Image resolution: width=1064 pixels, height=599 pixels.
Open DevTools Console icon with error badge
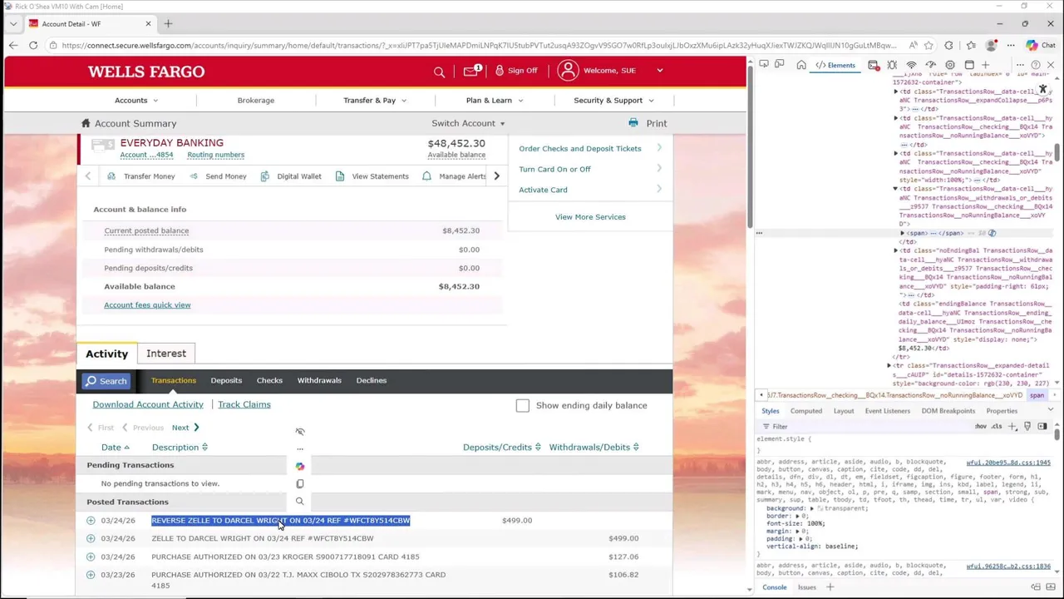tap(874, 65)
